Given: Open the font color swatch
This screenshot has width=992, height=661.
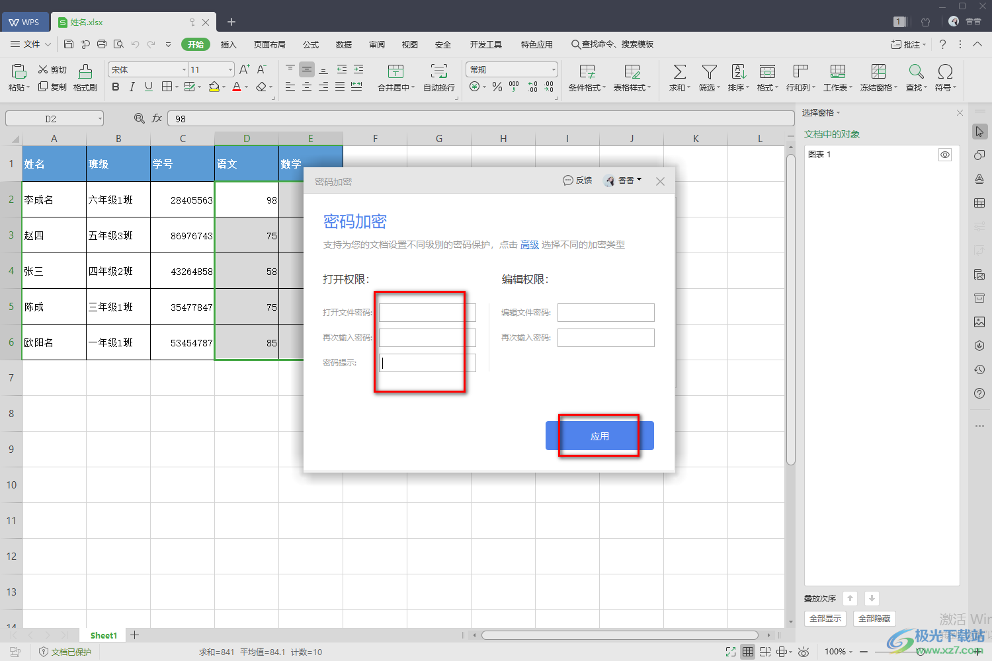Looking at the screenshot, I should (x=237, y=87).
